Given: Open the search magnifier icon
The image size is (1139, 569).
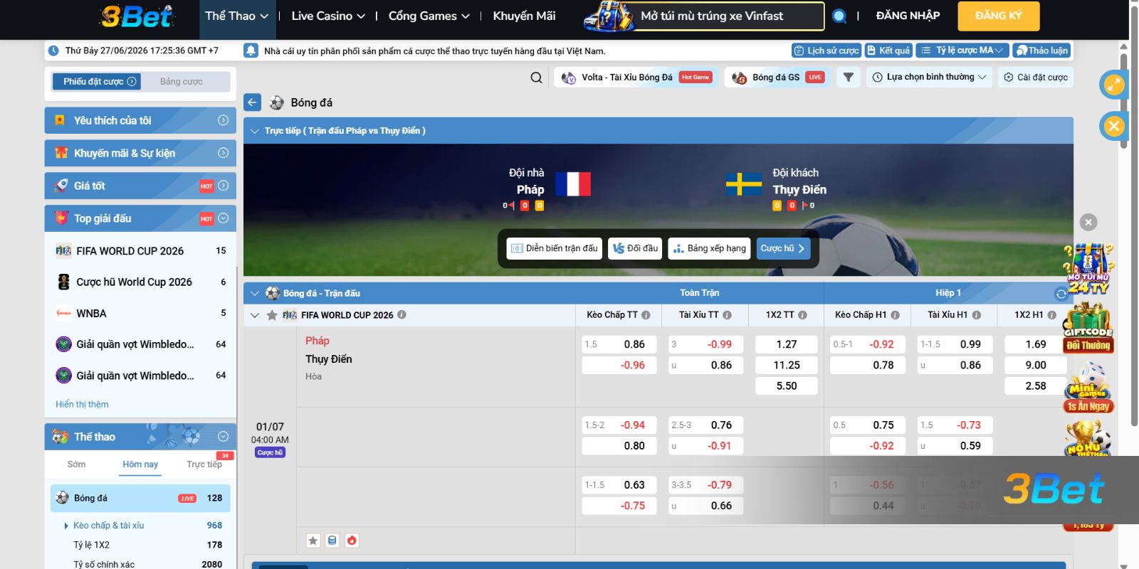Looking at the screenshot, I should click(x=536, y=78).
